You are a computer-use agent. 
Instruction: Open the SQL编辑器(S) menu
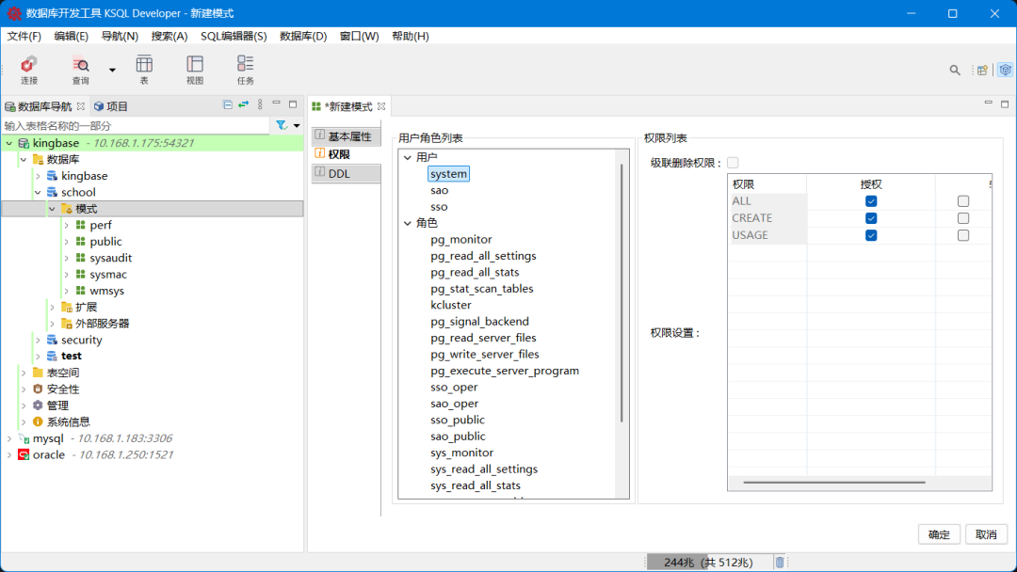[x=234, y=37]
